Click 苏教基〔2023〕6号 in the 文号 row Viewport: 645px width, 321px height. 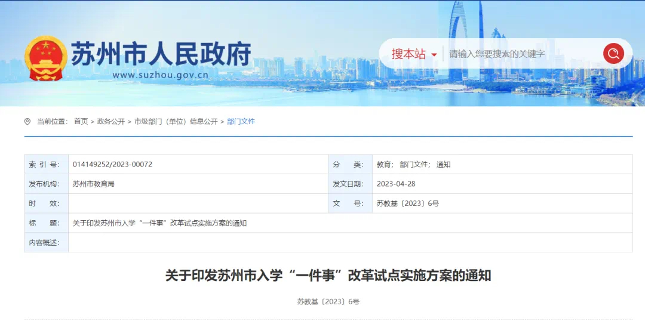click(407, 203)
